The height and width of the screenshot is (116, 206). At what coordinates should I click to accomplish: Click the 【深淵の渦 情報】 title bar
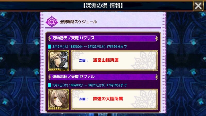[x=103, y=6]
